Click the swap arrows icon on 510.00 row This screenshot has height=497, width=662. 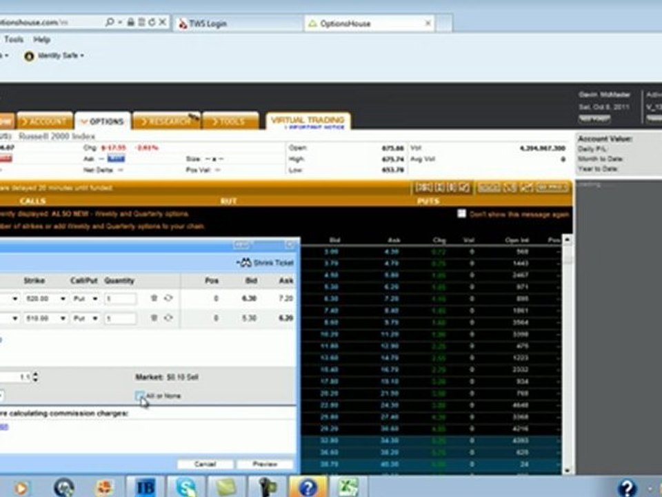pyautogui.click(x=168, y=318)
